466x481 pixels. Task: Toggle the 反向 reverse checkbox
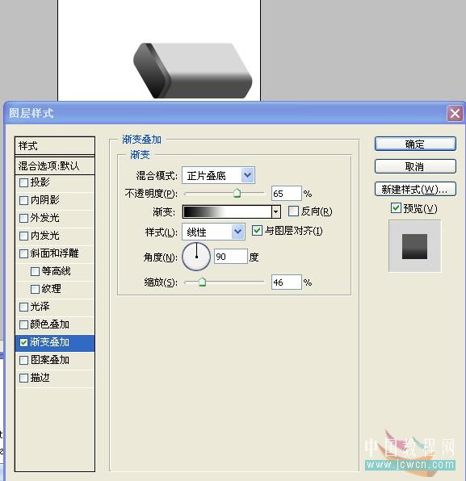click(x=293, y=211)
